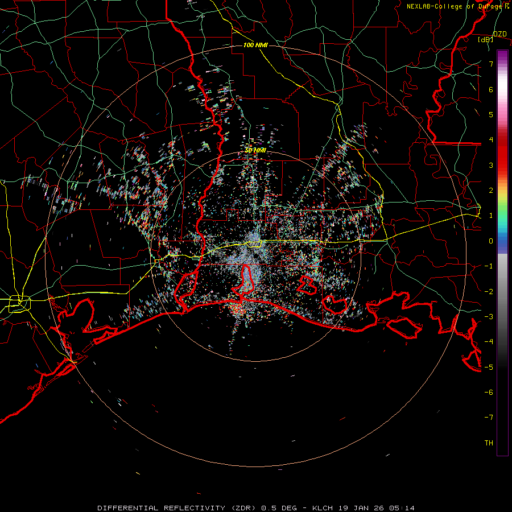The height and width of the screenshot is (512, 512).
Task: Click the DZD product label above the scale
Action: pyautogui.click(x=499, y=34)
